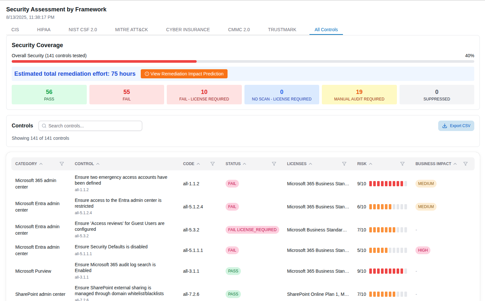Click the filter icon on the Code column

pyautogui.click(x=213, y=164)
